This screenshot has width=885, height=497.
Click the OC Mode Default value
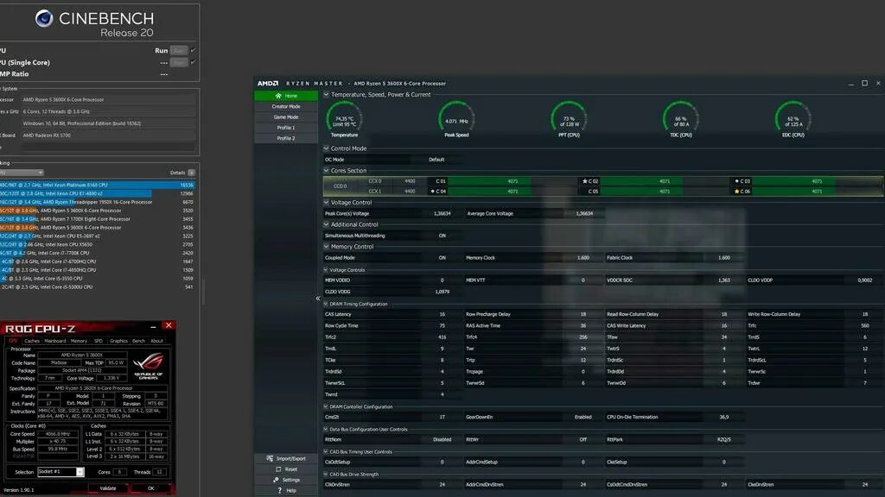click(436, 160)
